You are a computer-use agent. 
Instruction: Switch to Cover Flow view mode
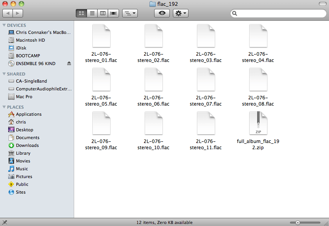pyautogui.click(x=114, y=13)
